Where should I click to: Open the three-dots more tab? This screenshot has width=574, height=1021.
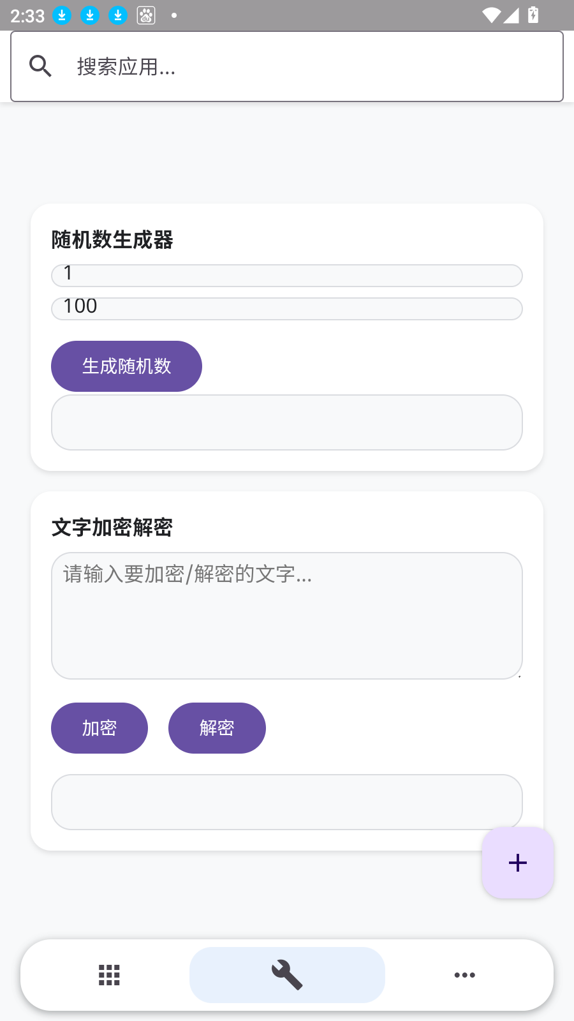tap(465, 975)
